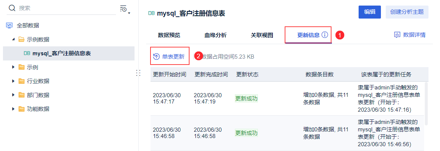The height and width of the screenshot is (151, 440).
Task: Click the 全部数据 monitor icon
Action: 9,26
